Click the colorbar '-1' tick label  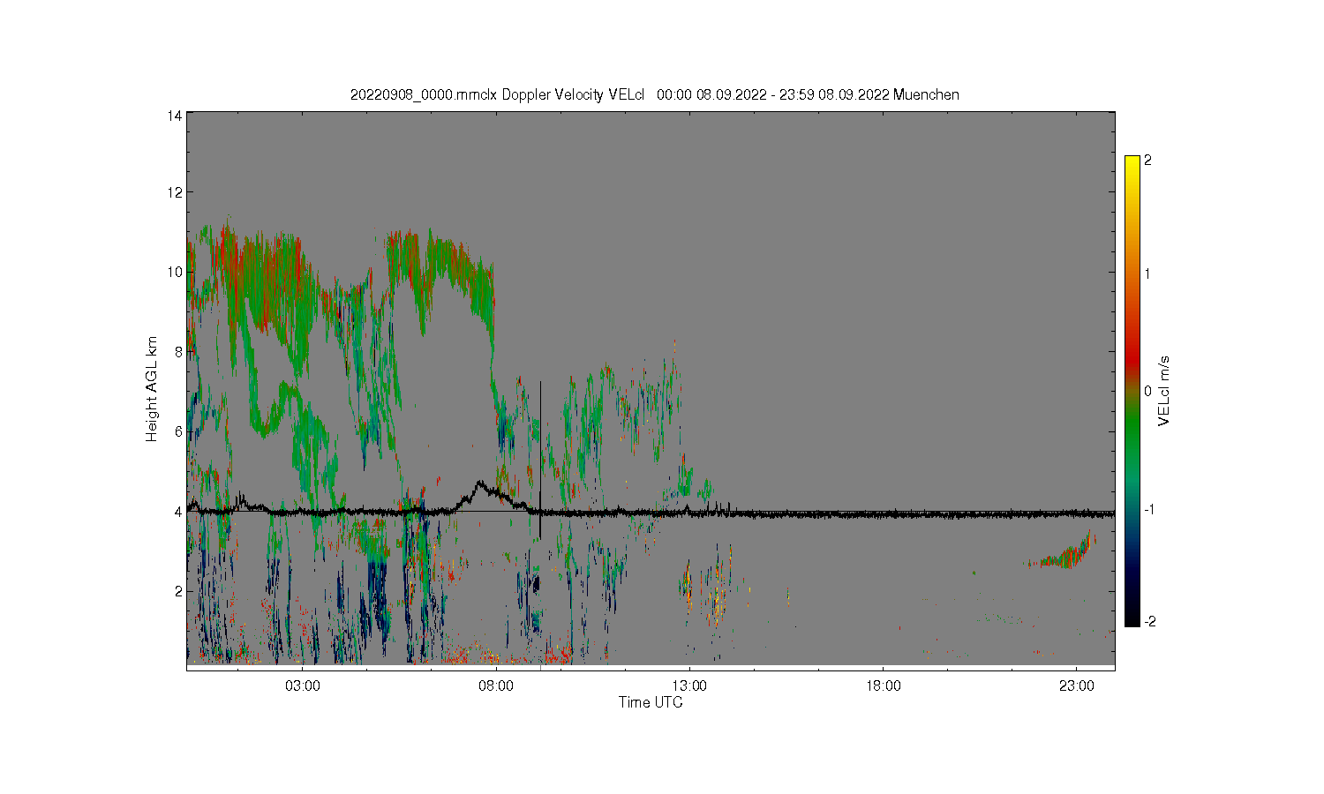[1149, 510]
